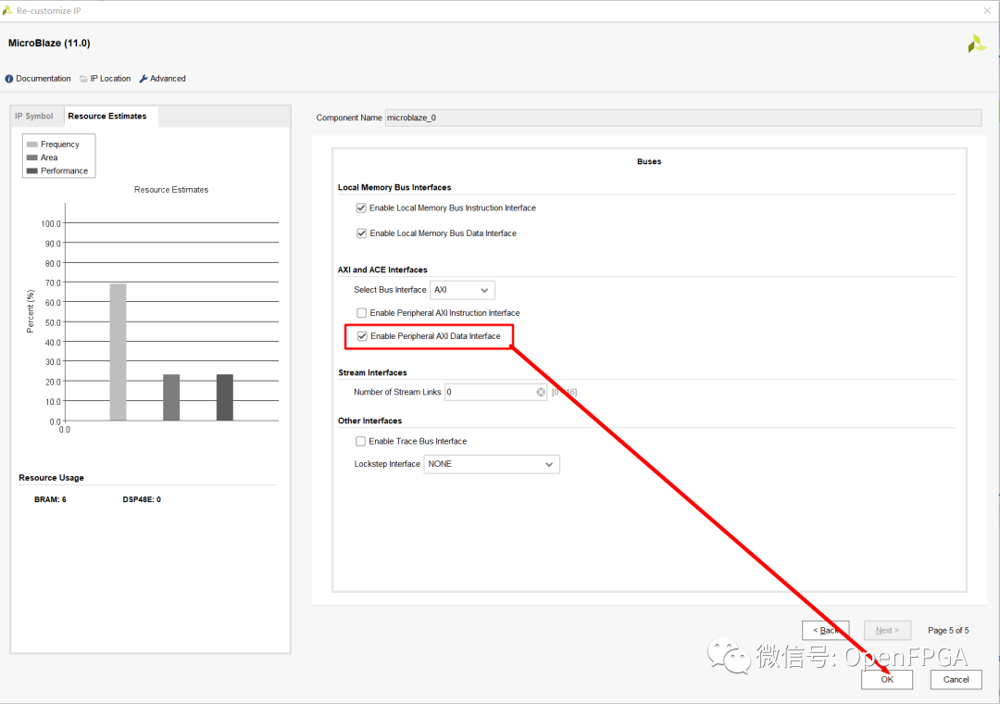The width and height of the screenshot is (1000, 704).
Task: Close the Re-customize IP window
Action: coord(987,10)
